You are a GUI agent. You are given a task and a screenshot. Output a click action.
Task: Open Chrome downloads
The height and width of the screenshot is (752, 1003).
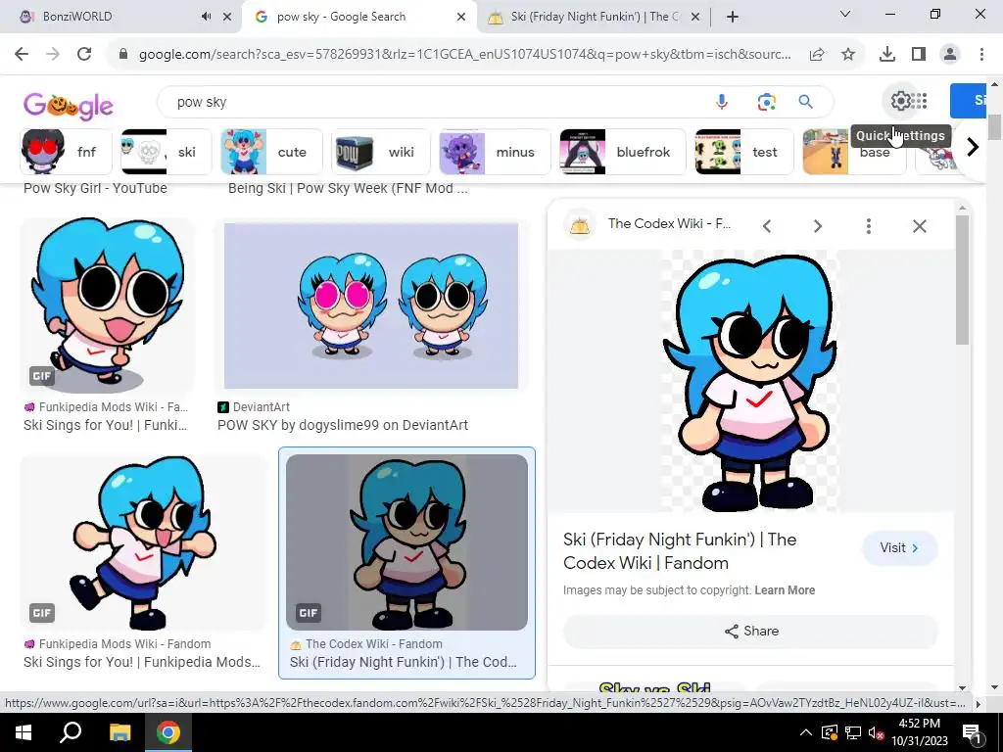click(887, 55)
